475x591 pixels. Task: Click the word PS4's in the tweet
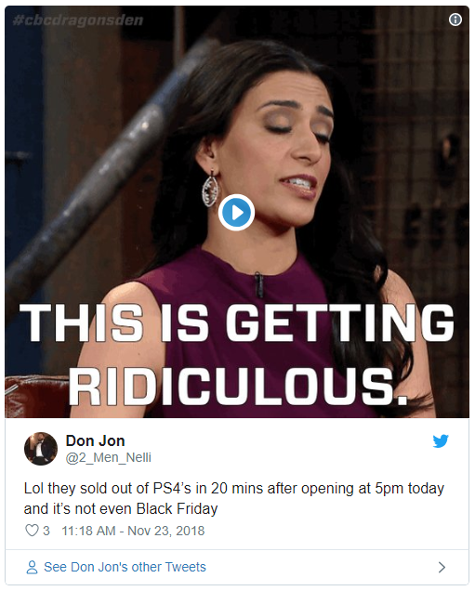tap(172, 489)
